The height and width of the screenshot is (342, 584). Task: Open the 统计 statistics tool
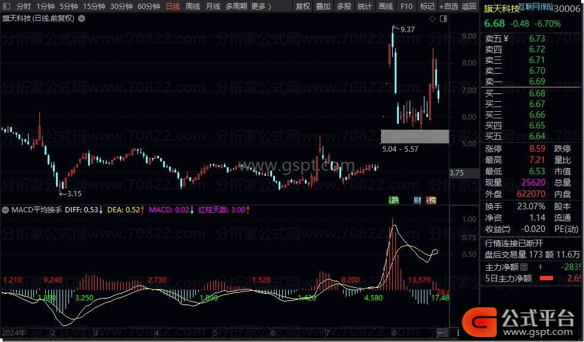364,7
